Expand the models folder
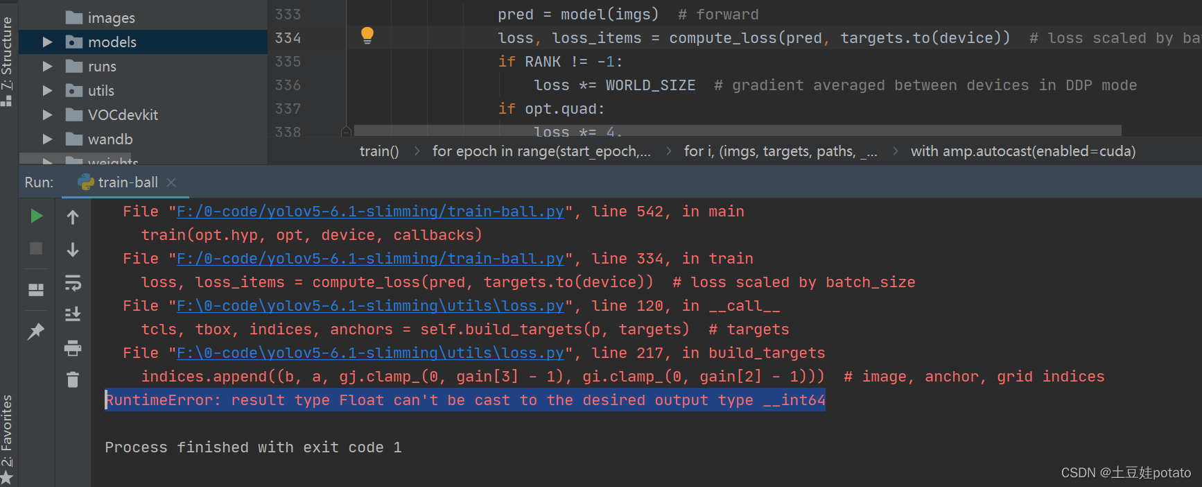Viewport: 1202px width, 487px height. (47, 42)
